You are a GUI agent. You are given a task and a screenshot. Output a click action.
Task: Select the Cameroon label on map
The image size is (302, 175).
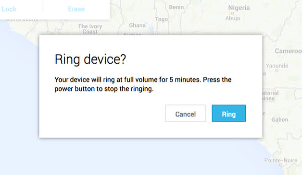(x=289, y=51)
